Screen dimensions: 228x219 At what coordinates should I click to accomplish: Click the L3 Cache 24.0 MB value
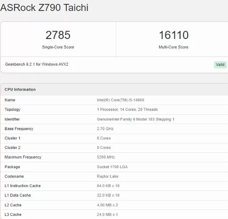point(107,215)
